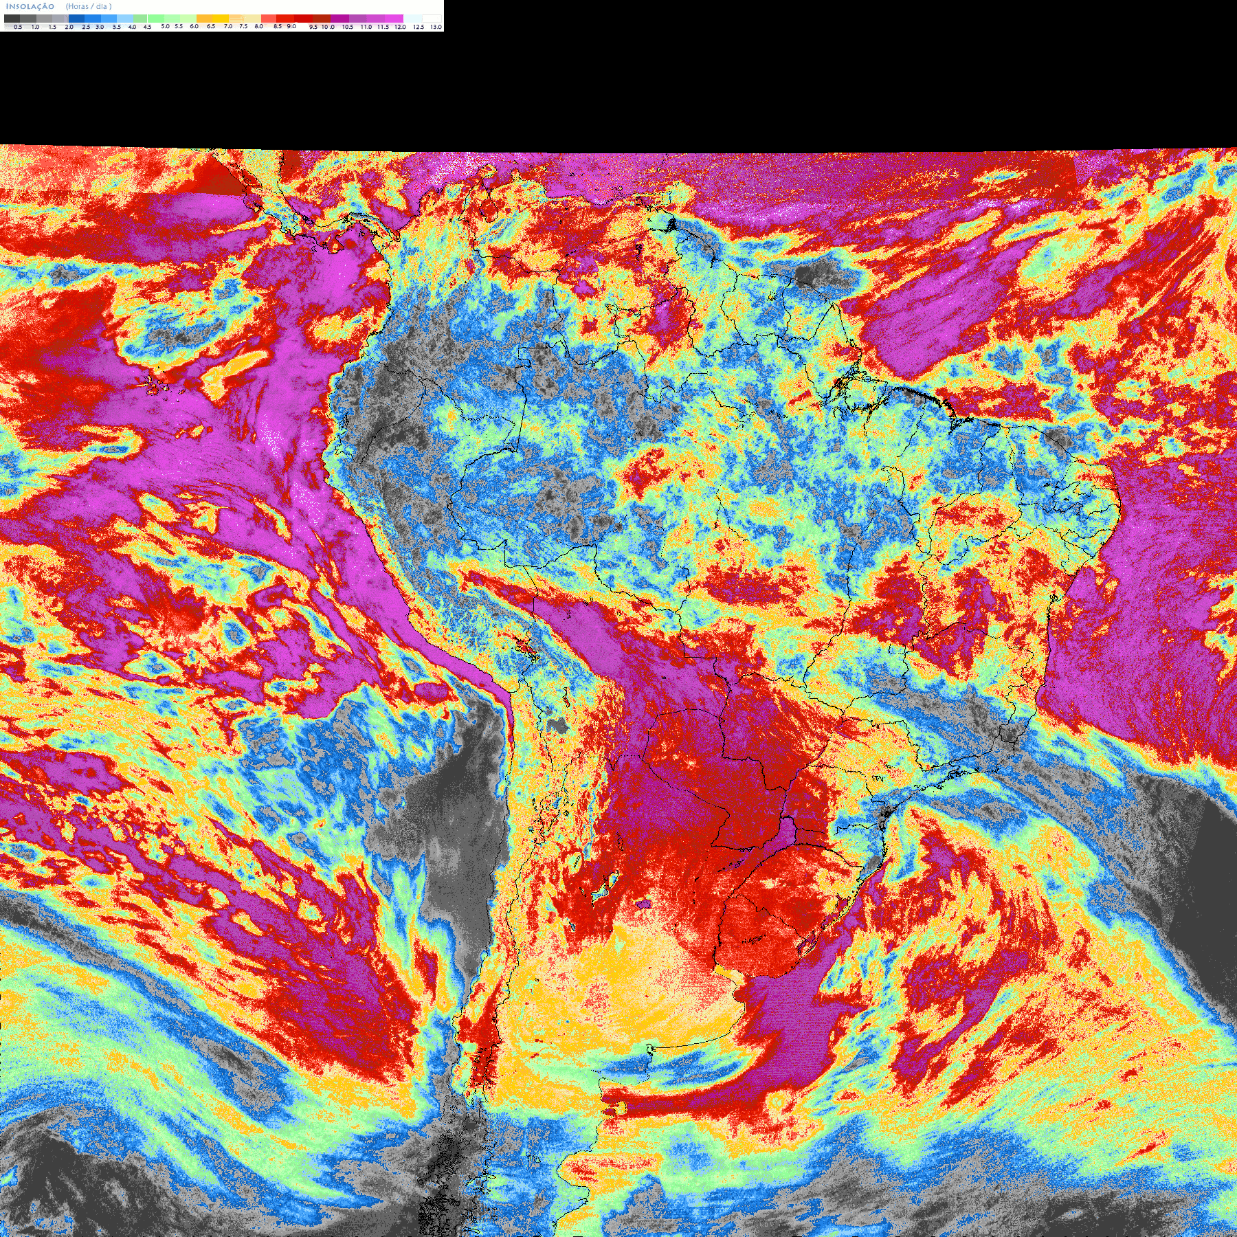1237x1237 pixels.
Task: Click the 2.5 legend value
Action: pos(87,27)
